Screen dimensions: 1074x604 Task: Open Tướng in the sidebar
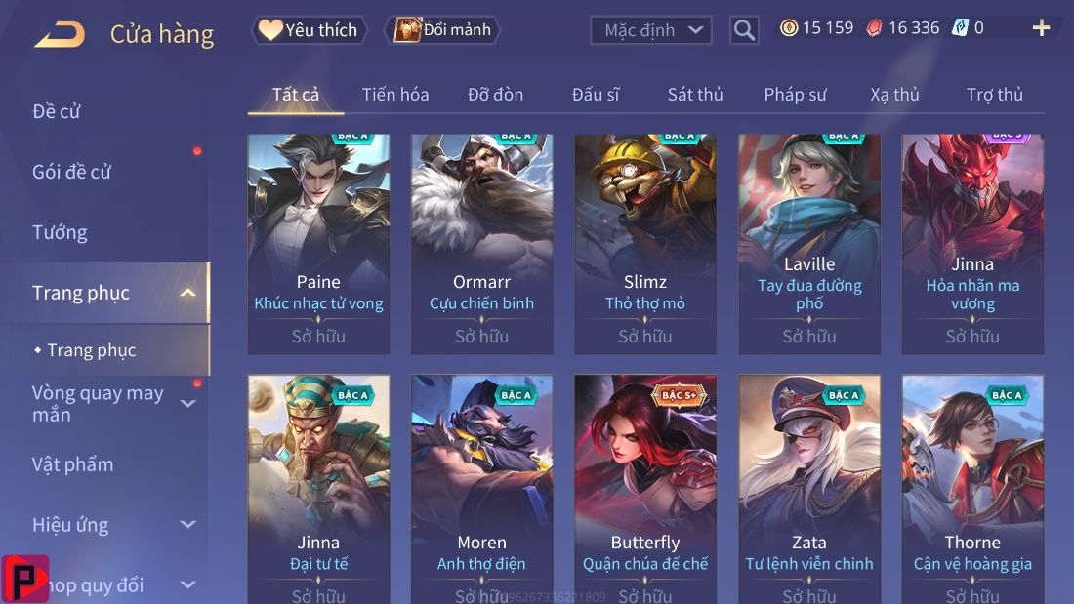click(x=61, y=232)
